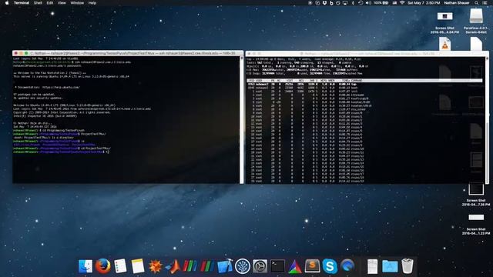Click the last prompt line in left terminal
This screenshot has height=277, width=493.
click(x=61, y=152)
